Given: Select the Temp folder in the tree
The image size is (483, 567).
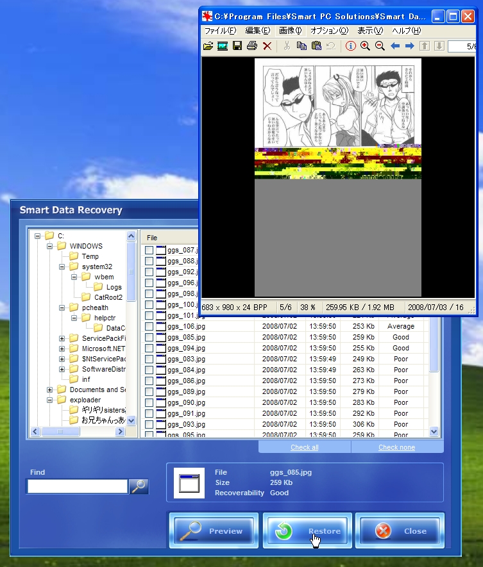Looking at the screenshot, I should 90,256.
